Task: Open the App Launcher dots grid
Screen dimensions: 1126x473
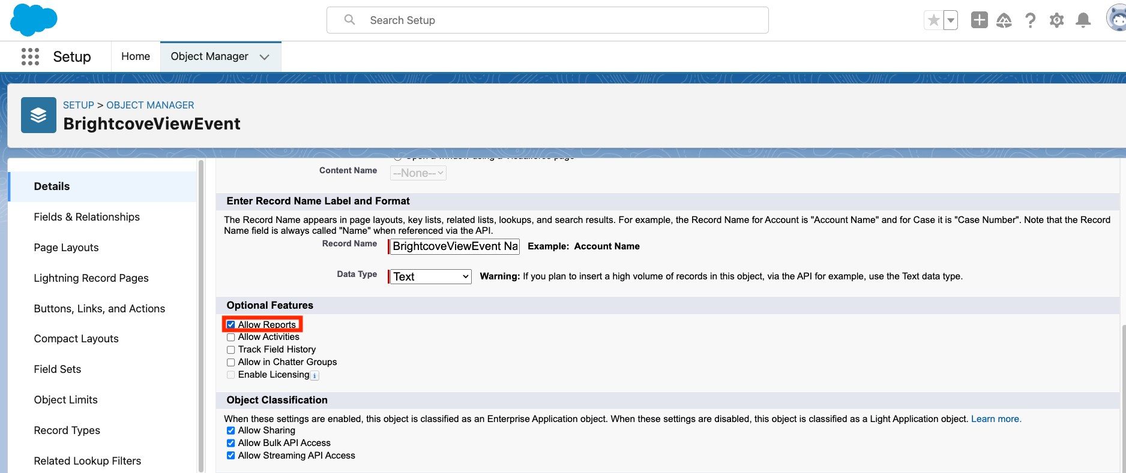Action: (x=30, y=56)
